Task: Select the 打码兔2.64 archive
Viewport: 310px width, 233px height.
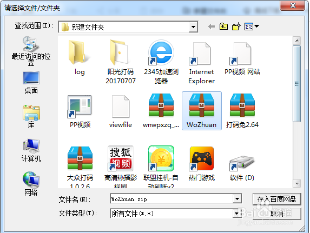Action: [242, 111]
